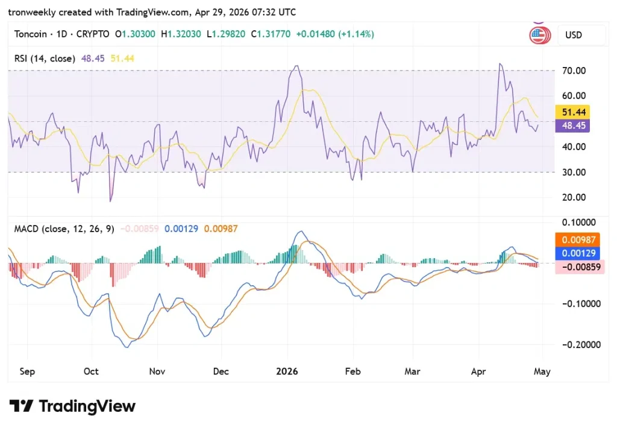Click the open price O1.30300
The height and width of the screenshot is (430, 617).
[135, 34]
